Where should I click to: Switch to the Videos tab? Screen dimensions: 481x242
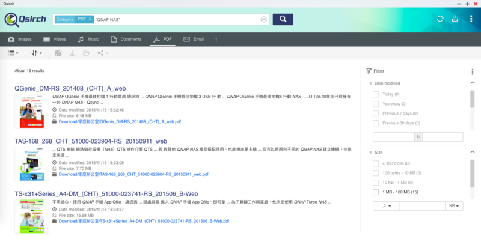click(55, 39)
